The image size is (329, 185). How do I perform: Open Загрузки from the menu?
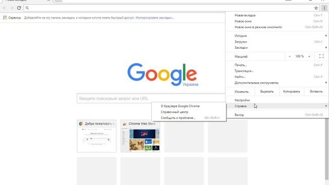coord(277,42)
